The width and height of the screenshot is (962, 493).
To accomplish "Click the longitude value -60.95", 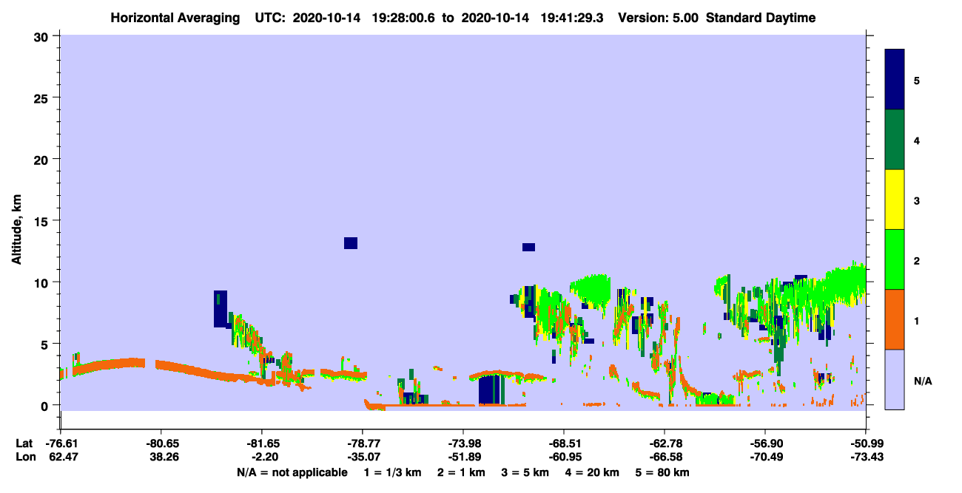I will tap(564, 458).
